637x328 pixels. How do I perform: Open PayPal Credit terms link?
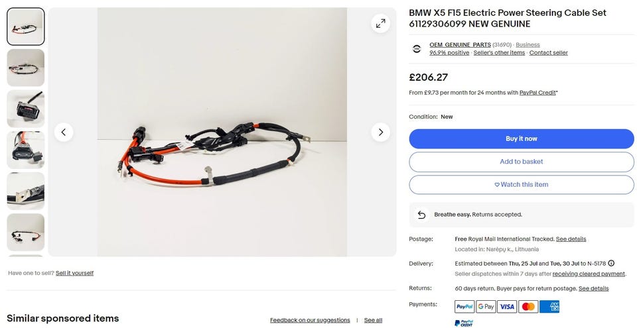pos(537,93)
